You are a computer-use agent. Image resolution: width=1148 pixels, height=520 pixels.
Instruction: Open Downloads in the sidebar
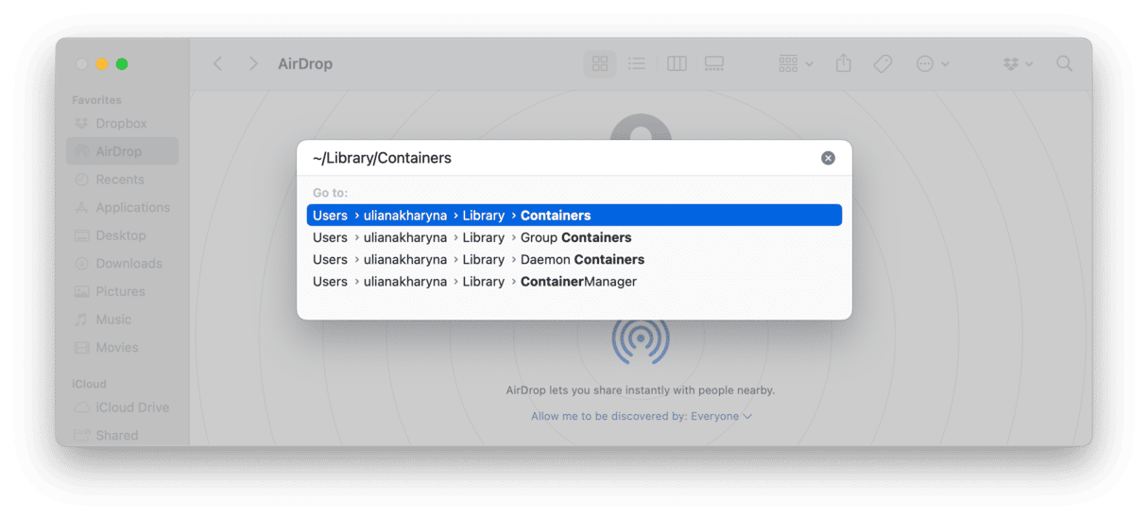(129, 264)
